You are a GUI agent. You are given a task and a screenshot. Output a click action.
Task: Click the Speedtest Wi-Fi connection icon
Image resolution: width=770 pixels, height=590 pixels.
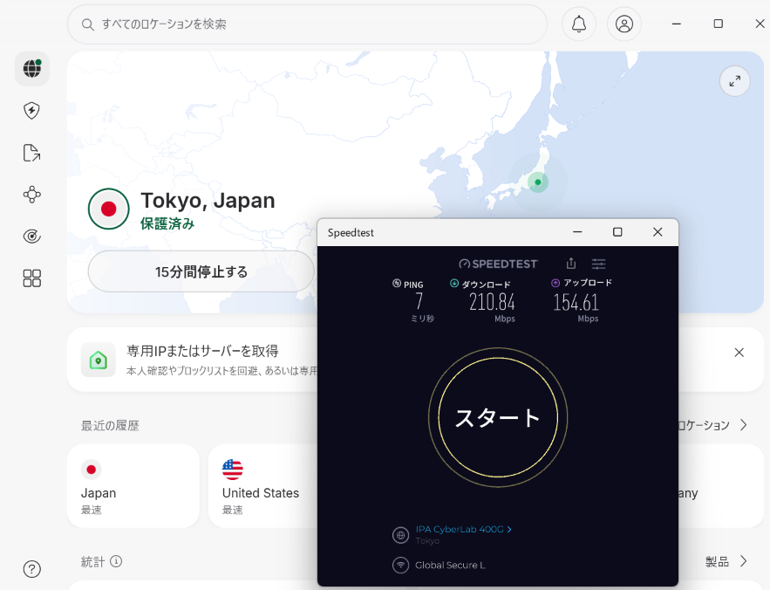[401, 565]
